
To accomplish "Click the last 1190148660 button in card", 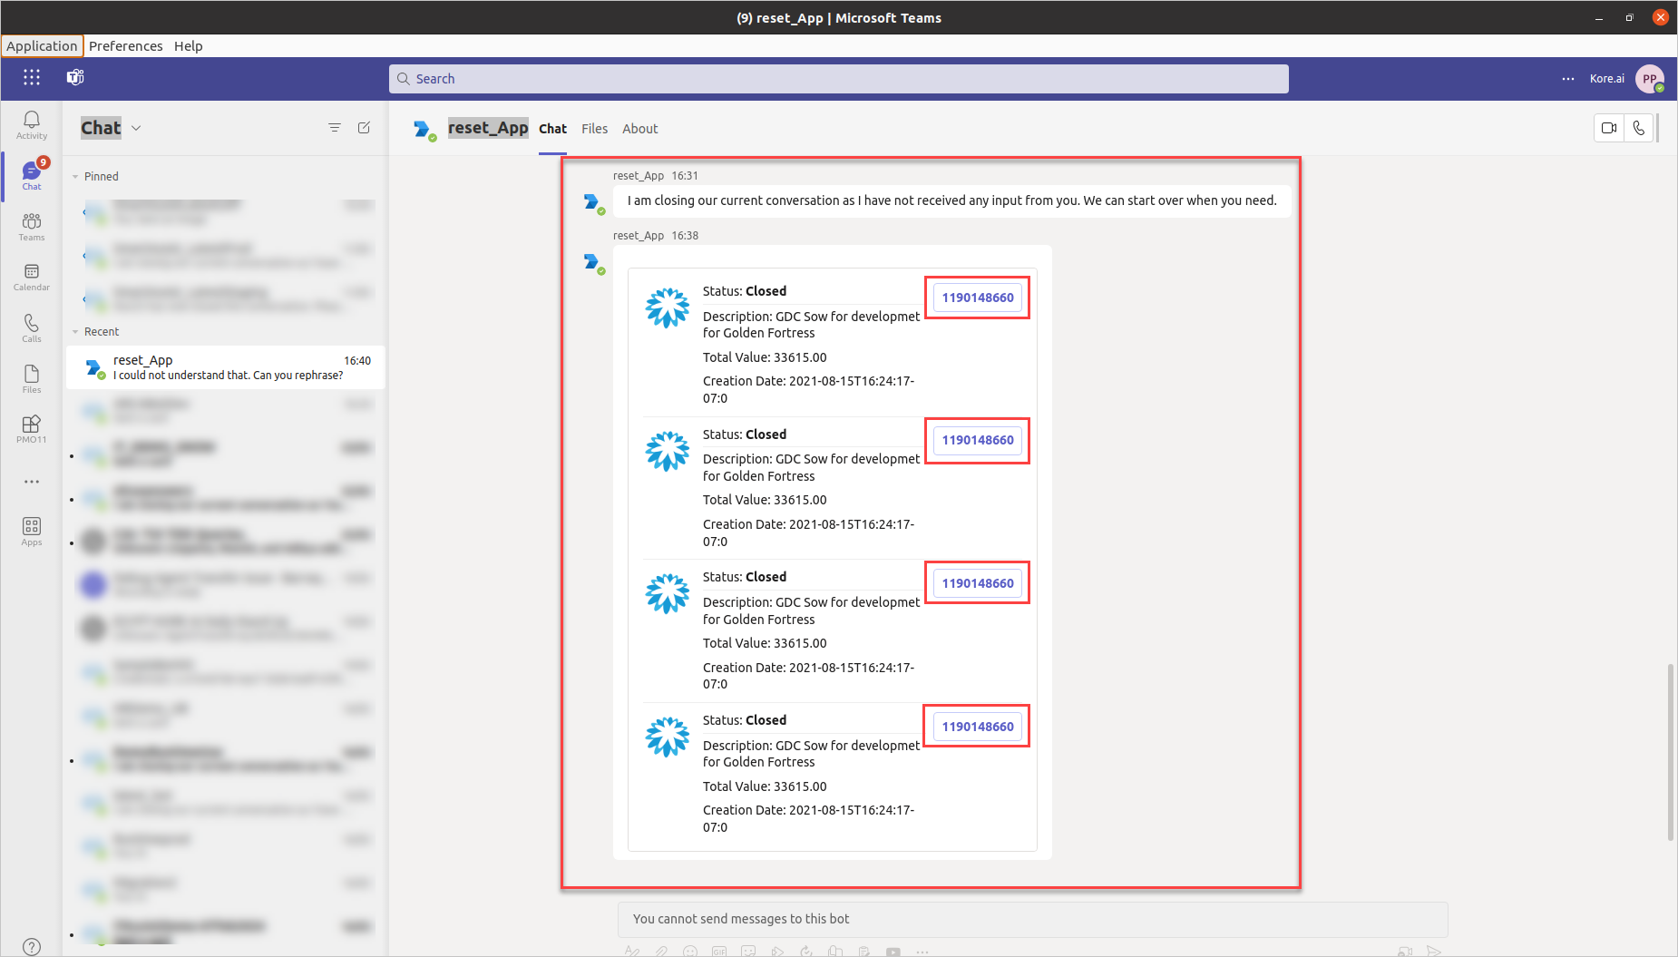I will (x=977, y=727).
